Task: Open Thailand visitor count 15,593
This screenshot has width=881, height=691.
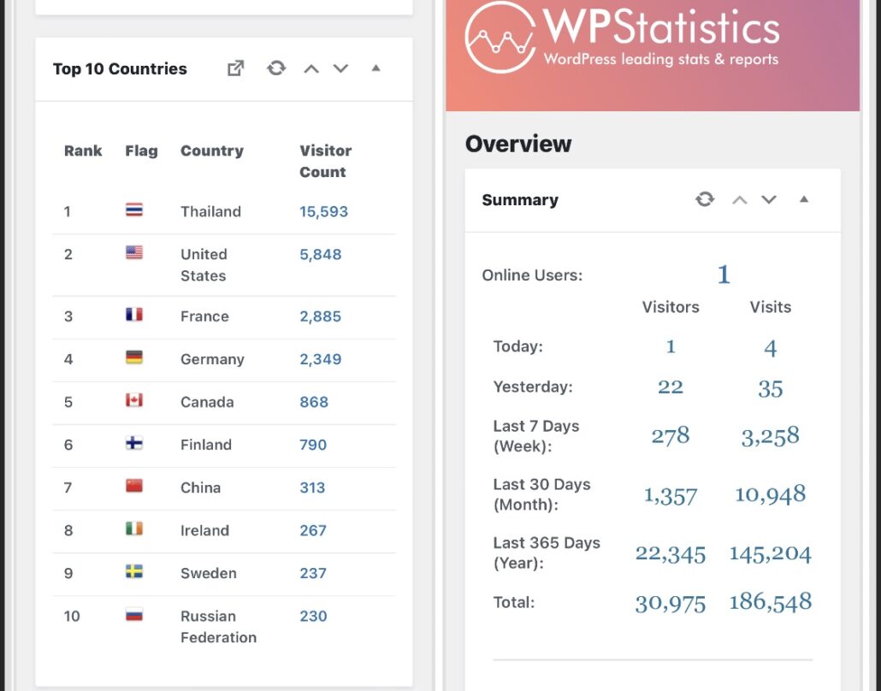Action: point(323,211)
